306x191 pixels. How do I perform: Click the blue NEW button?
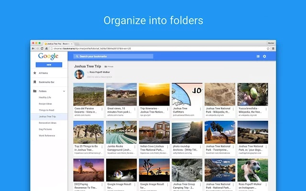point(49,65)
